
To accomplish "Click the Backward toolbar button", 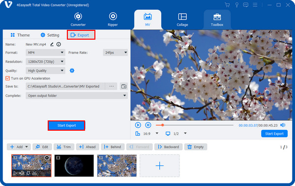I will tap(168, 147).
